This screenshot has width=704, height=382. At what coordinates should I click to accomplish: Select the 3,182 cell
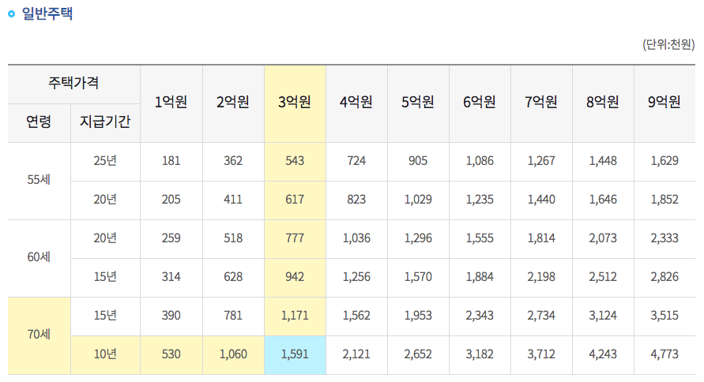point(480,355)
